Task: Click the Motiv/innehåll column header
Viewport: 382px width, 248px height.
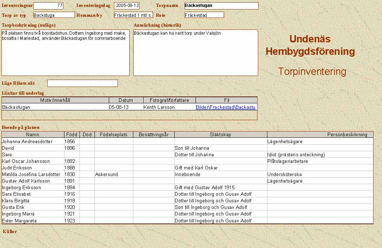Action: (x=55, y=100)
